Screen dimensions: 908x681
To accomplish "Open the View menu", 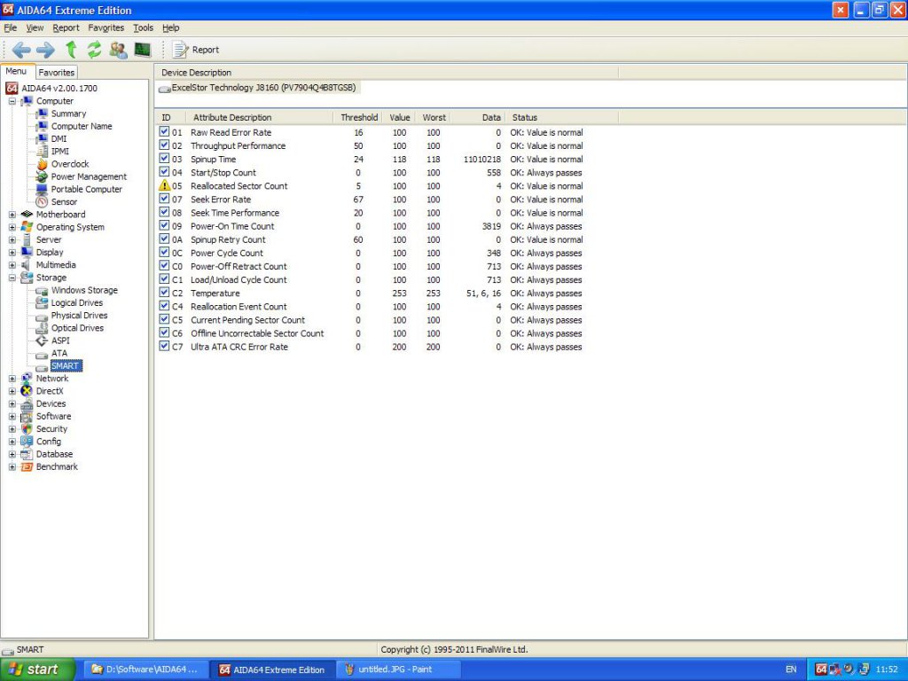I will [x=35, y=27].
